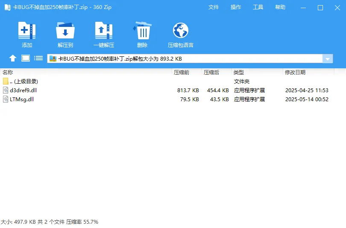Click the 一键解压 one-click extract icon
Image resolution: width=346 pixels, height=228 pixels.
[104, 31]
